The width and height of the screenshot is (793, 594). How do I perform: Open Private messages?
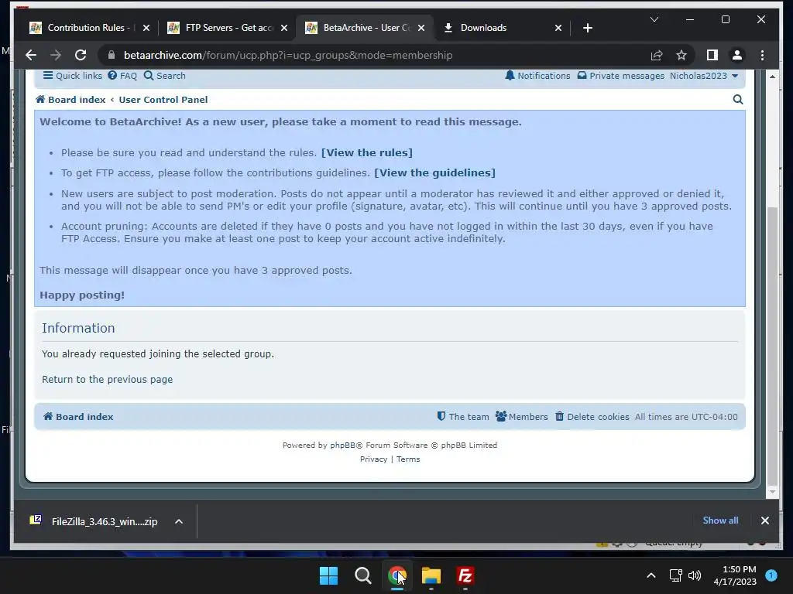(x=620, y=76)
